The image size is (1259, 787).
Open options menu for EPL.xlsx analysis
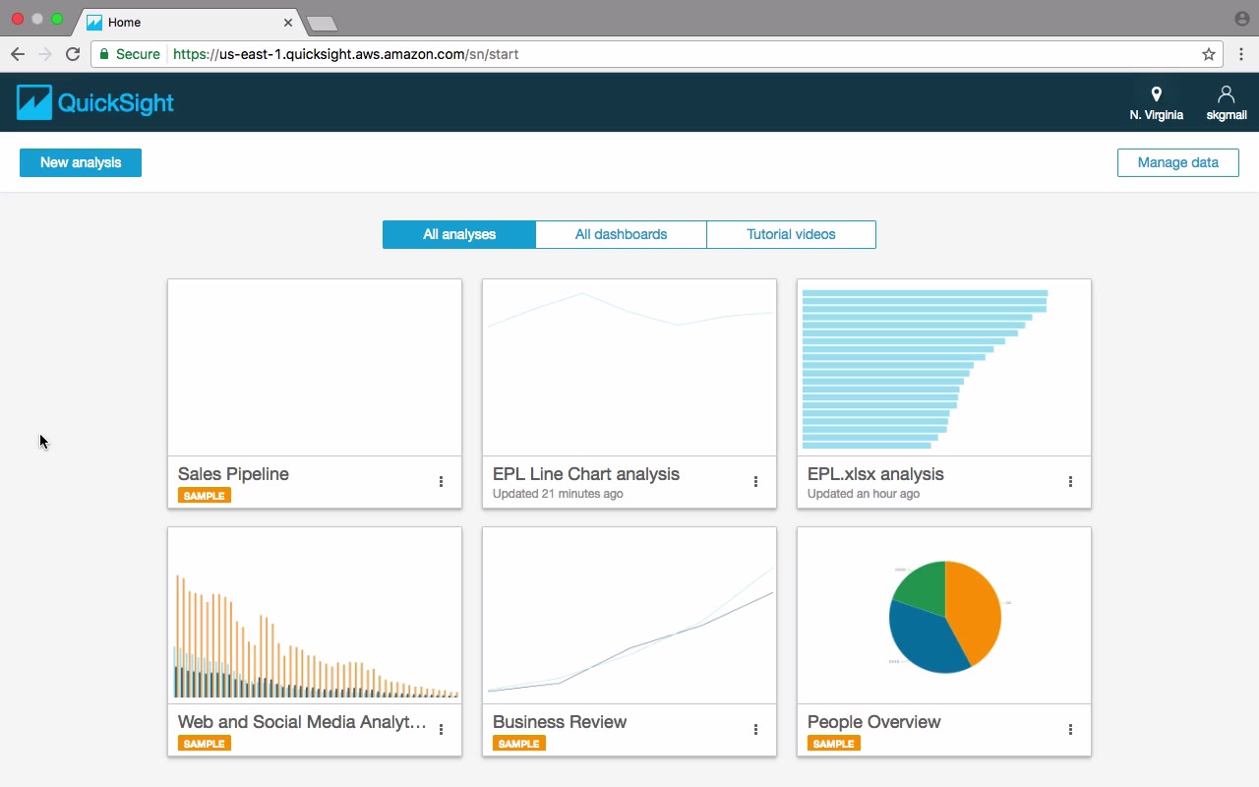1070,482
